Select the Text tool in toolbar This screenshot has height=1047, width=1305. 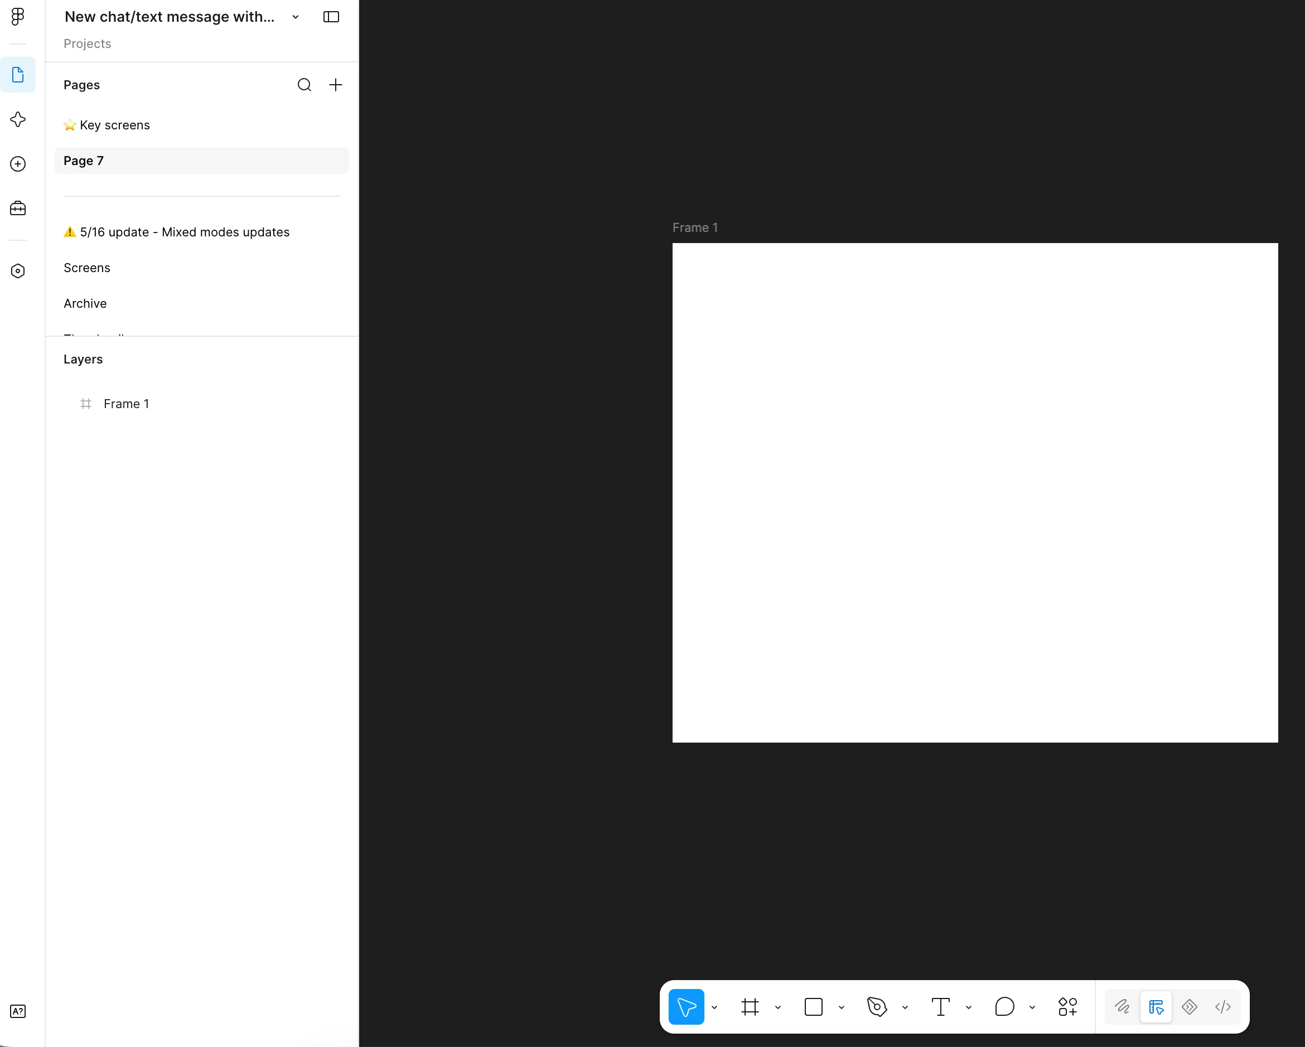[941, 1007]
